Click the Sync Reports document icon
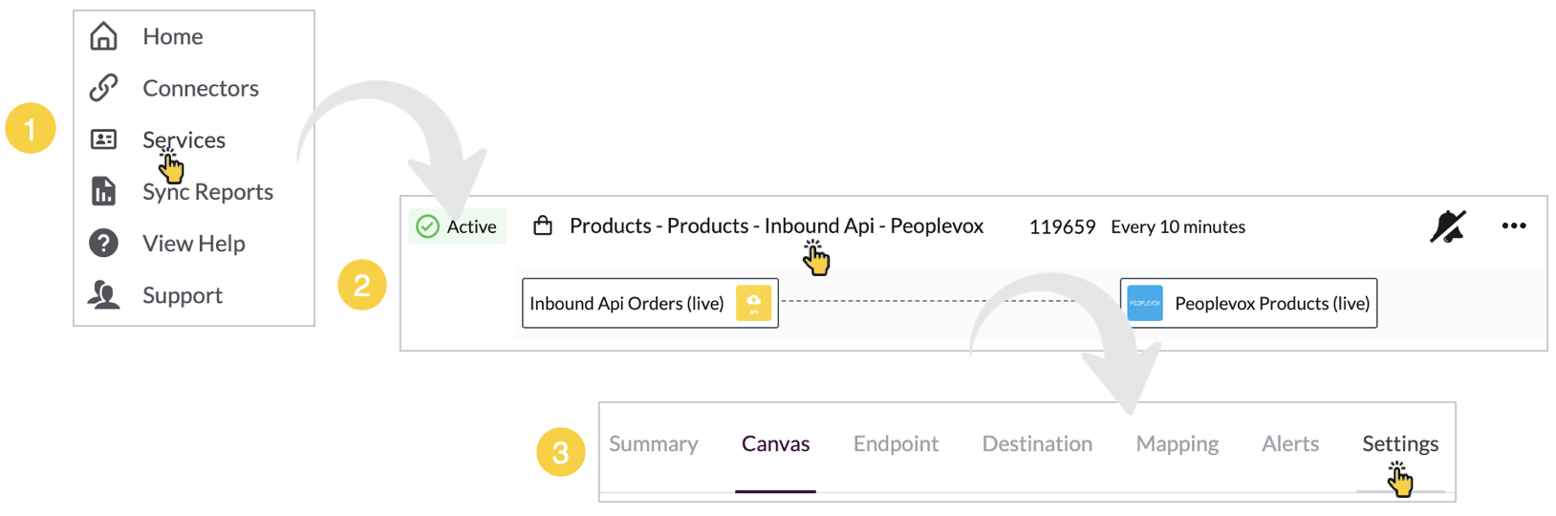The width and height of the screenshot is (1556, 516). pyautogui.click(x=103, y=191)
